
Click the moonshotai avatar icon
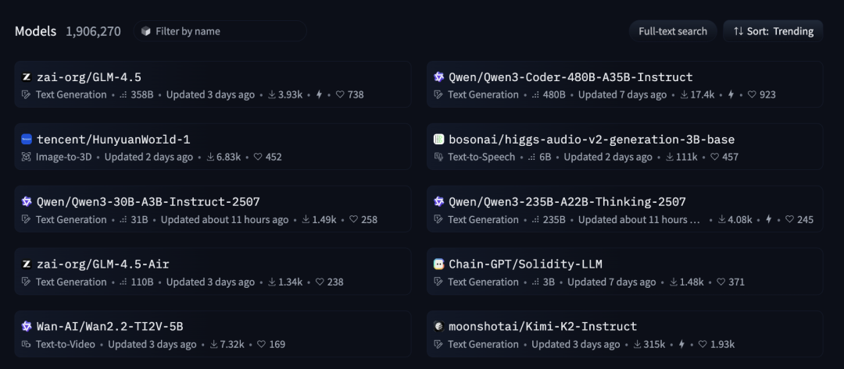438,327
